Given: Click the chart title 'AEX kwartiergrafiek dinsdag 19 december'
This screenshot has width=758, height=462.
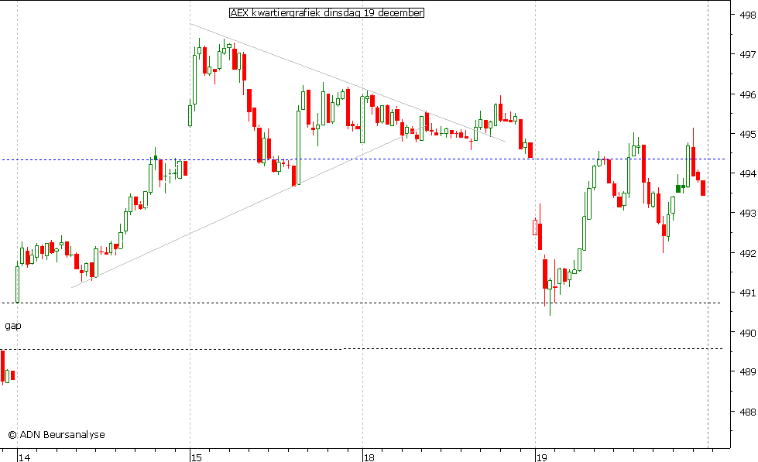Looking at the screenshot, I should pos(326,13).
